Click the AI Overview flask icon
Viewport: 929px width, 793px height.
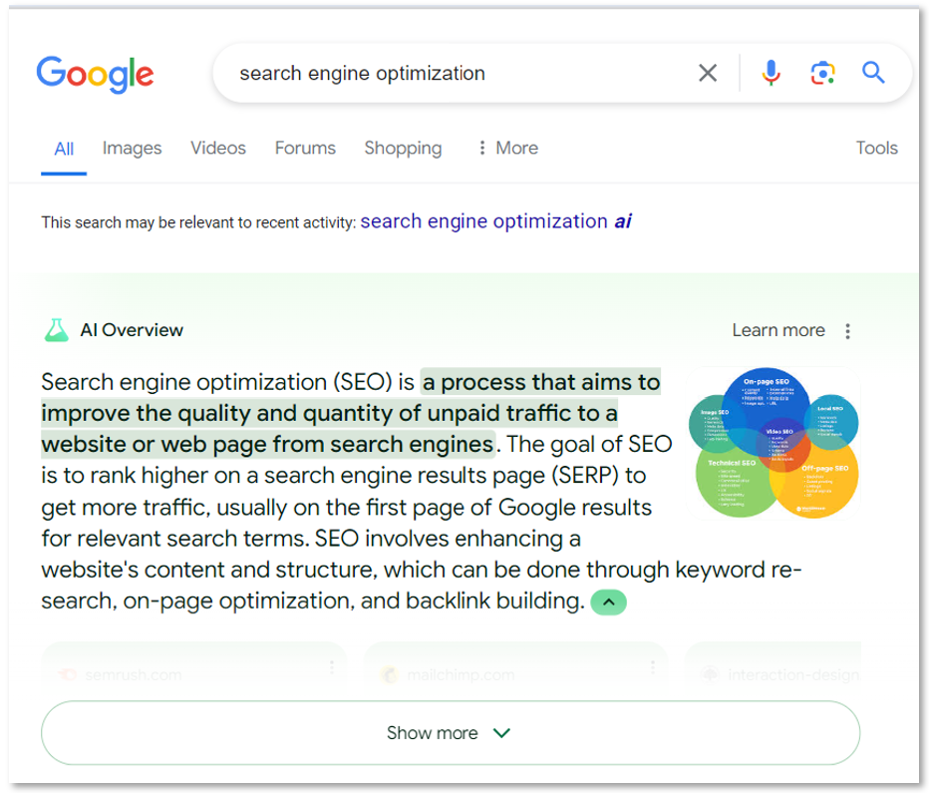56,329
